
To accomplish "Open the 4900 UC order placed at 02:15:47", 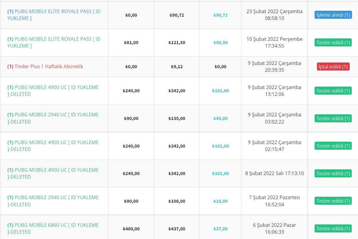I will [x=53, y=146].
